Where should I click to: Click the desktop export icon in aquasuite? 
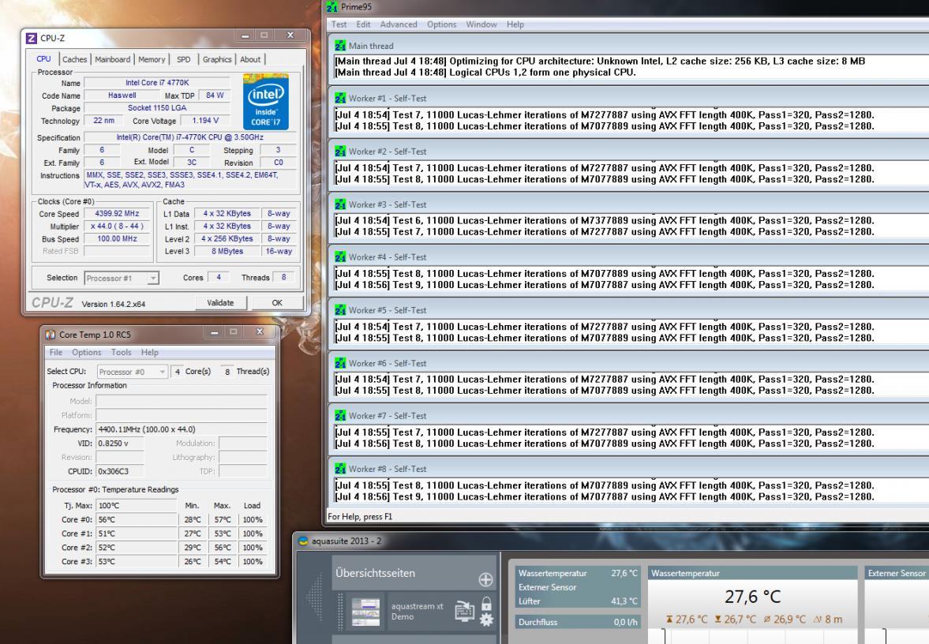(464, 611)
